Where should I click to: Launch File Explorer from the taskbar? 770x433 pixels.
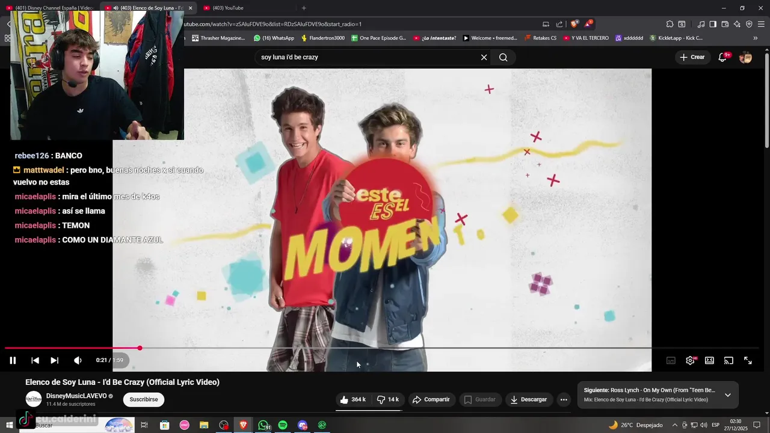204,425
